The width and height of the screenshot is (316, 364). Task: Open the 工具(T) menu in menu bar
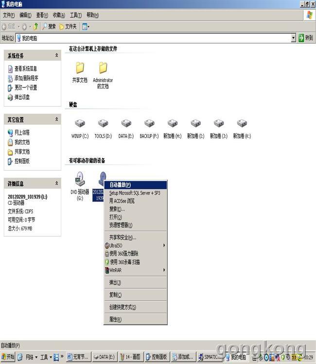point(75,15)
